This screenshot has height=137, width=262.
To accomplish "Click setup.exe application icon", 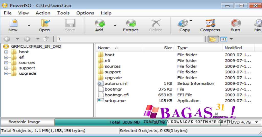I will [101, 101].
